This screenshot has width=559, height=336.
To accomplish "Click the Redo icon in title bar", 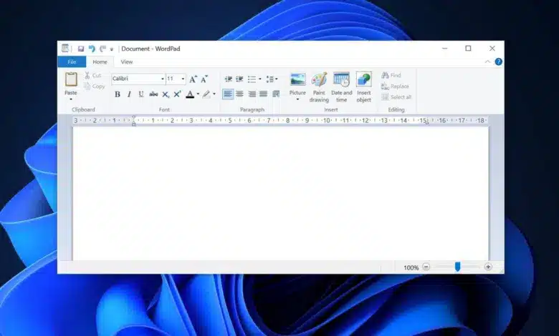I will [103, 49].
